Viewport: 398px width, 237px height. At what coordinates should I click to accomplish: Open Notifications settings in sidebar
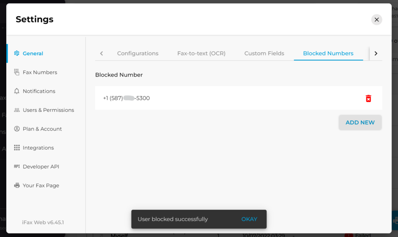[x=39, y=91]
